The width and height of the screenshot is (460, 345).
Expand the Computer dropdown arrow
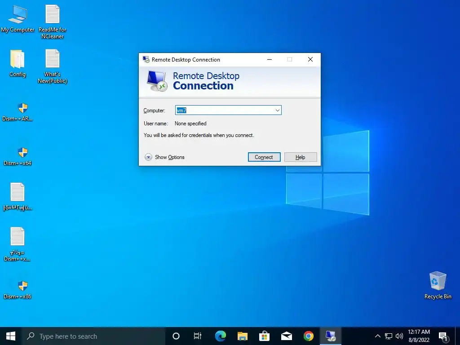(277, 111)
